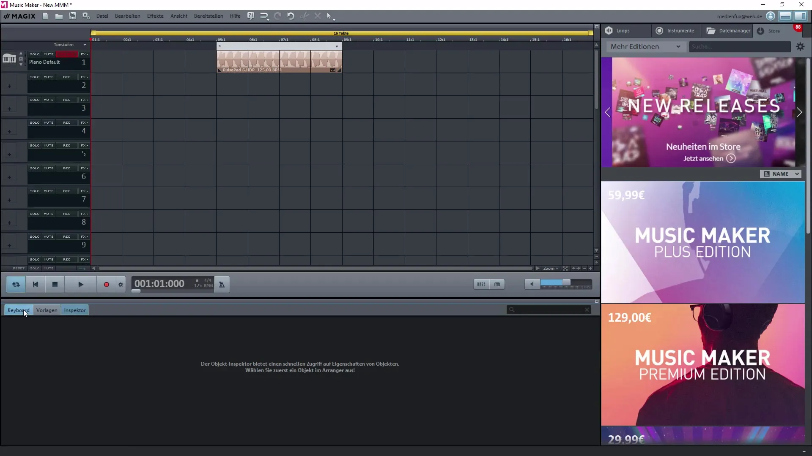Arm REC on track 6

pyautogui.click(x=67, y=168)
